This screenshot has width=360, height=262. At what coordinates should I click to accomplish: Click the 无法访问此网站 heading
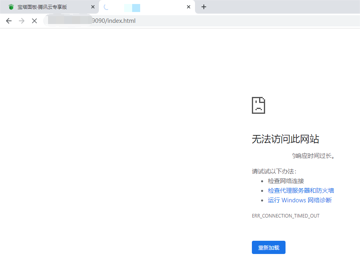[285, 139]
